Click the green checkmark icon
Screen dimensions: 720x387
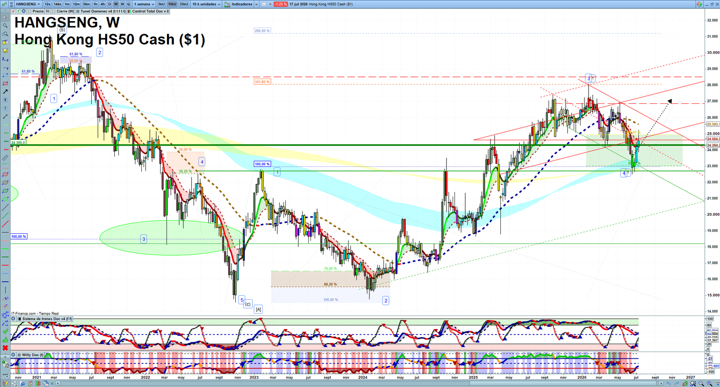point(5,331)
